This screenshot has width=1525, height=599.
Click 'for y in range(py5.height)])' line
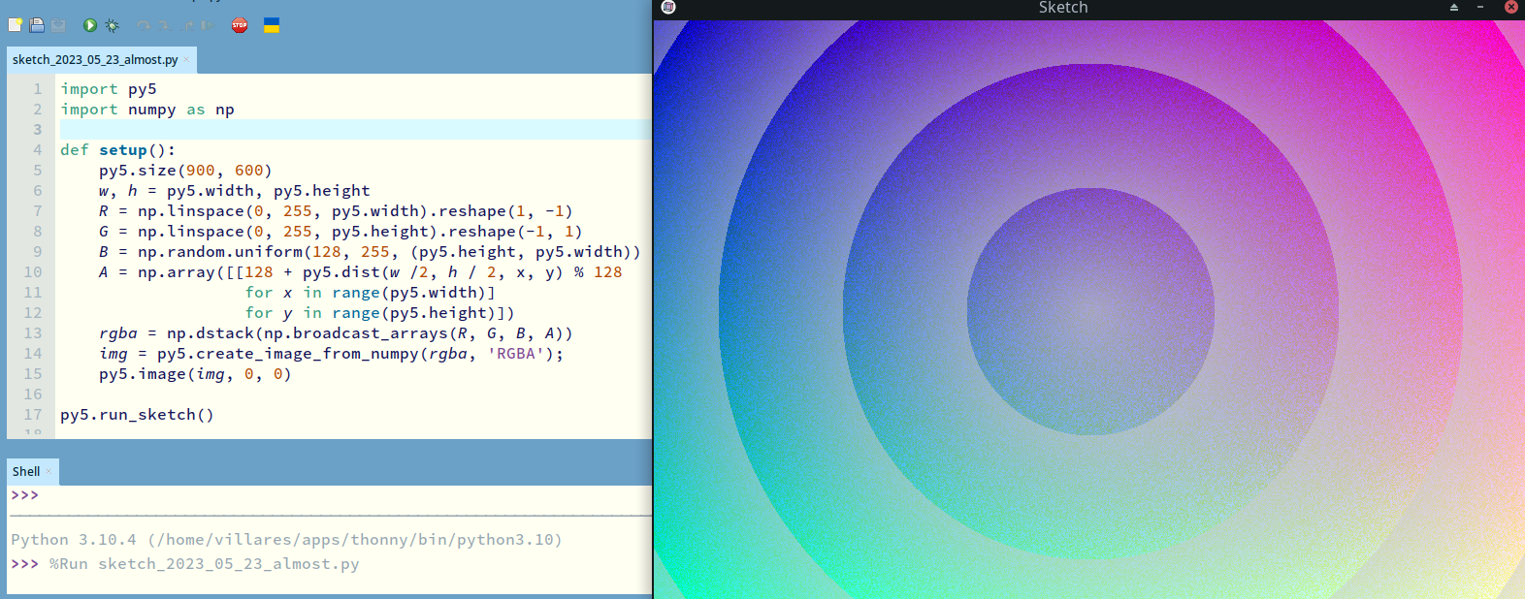pyautogui.click(x=379, y=313)
